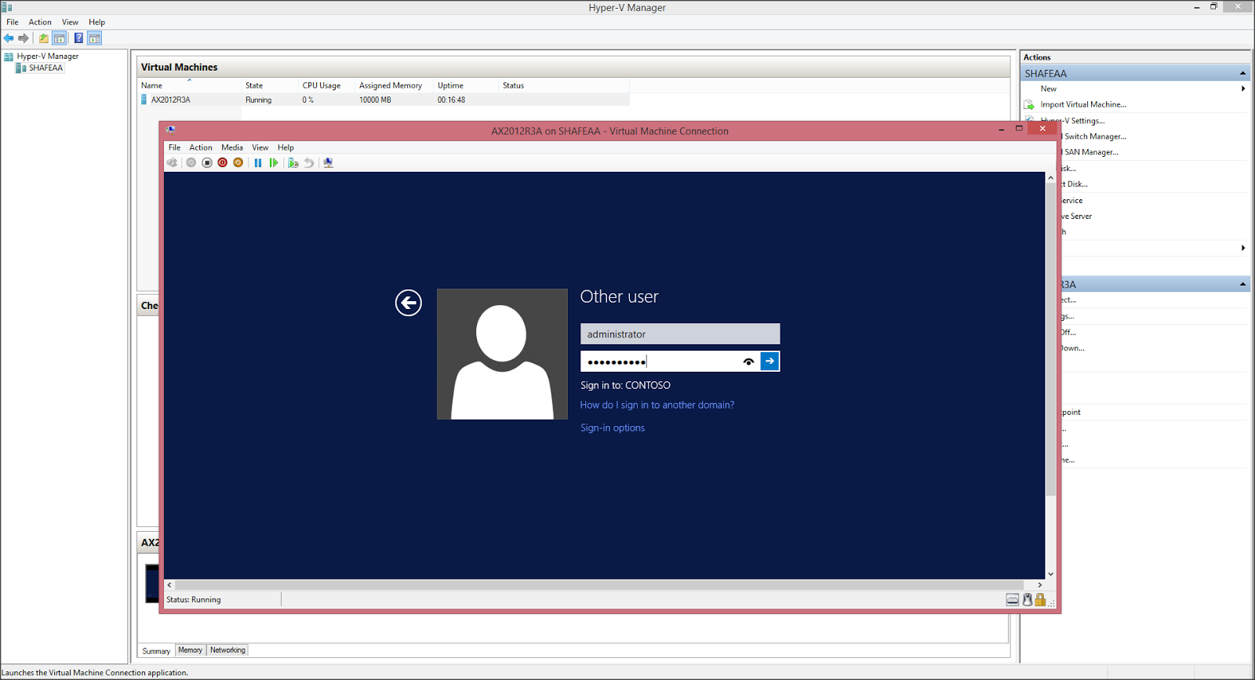Open View menu in Hyper-V Manager
The image size is (1255, 680).
click(x=71, y=22)
